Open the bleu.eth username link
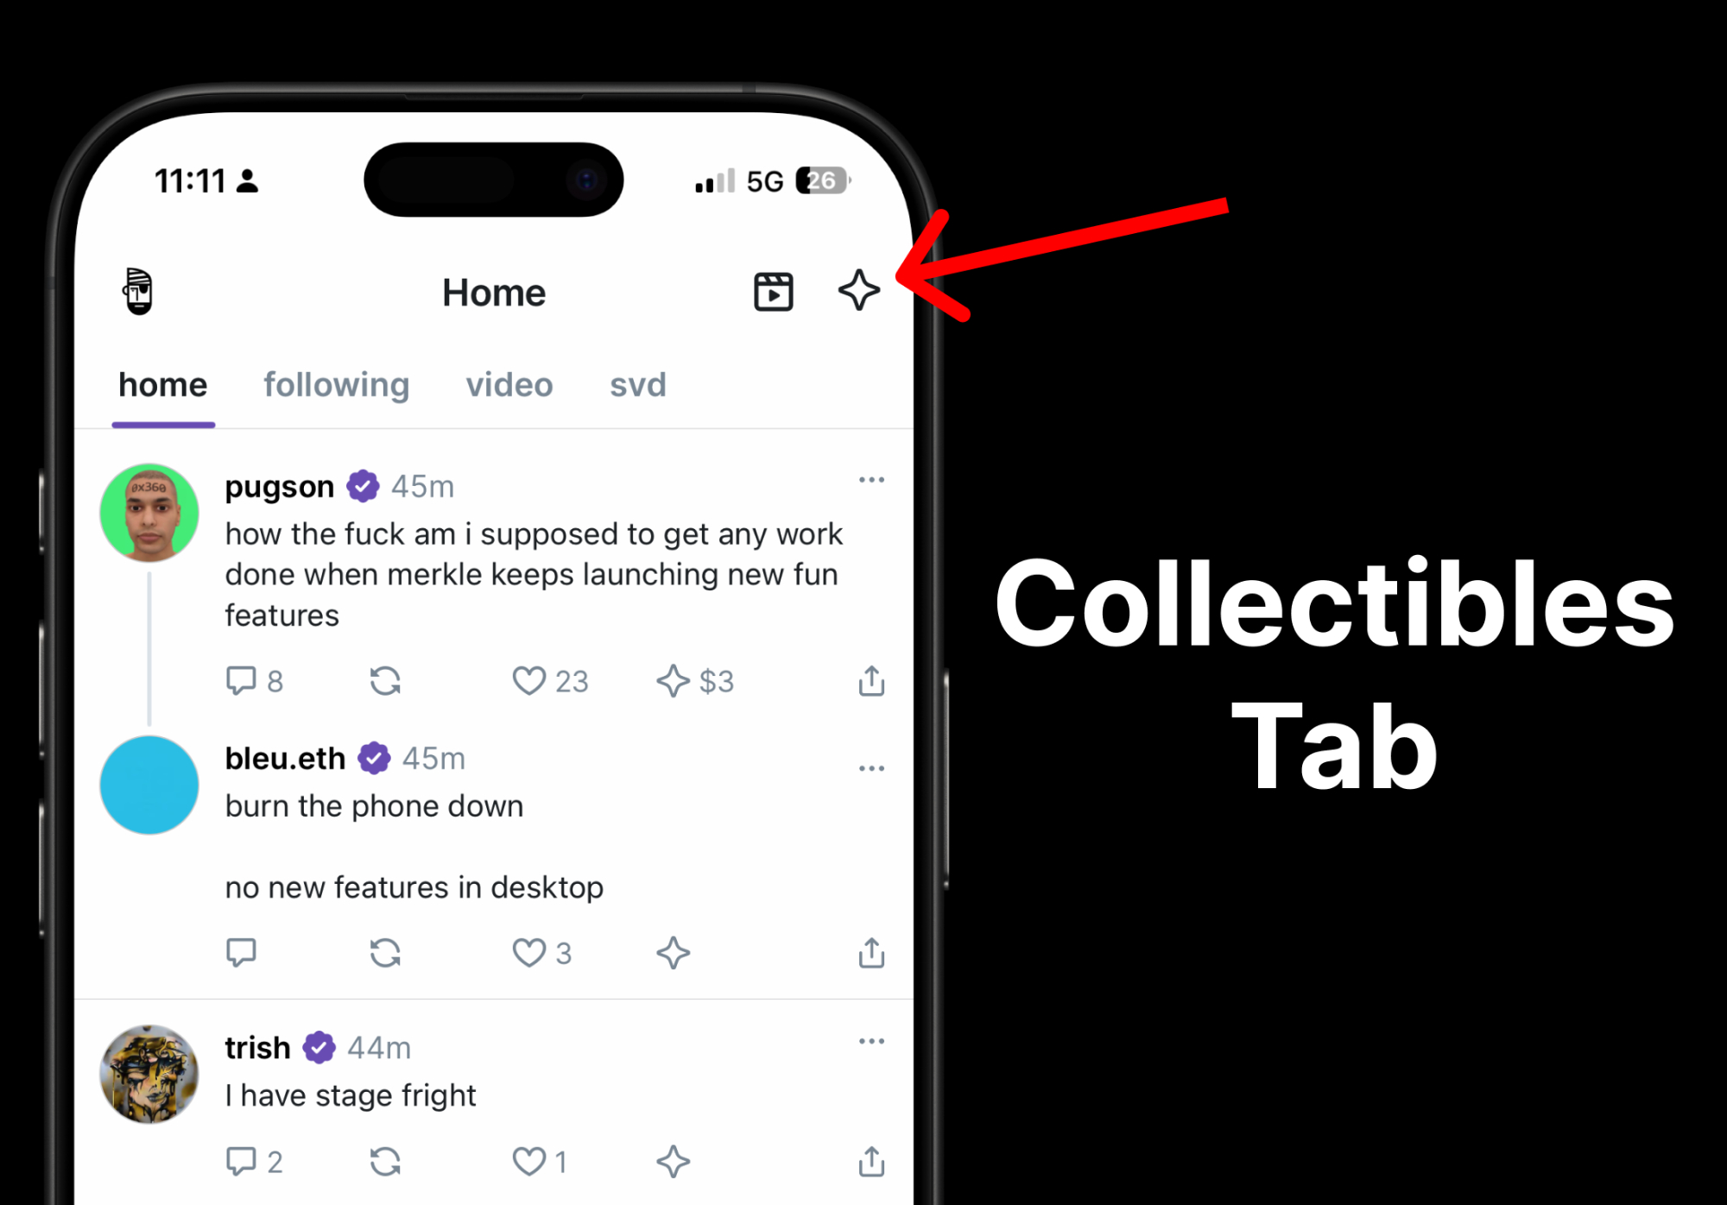This screenshot has height=1205, width=1727. pos(285,759)
